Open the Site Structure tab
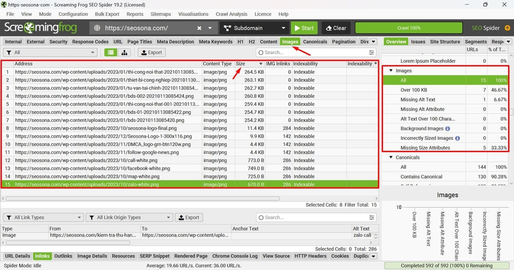 [x=445, y=42]
